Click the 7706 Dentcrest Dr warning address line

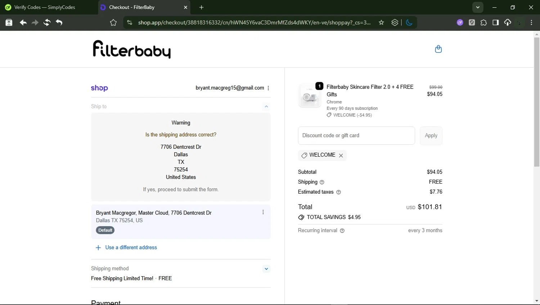click(x=181, y=147)
